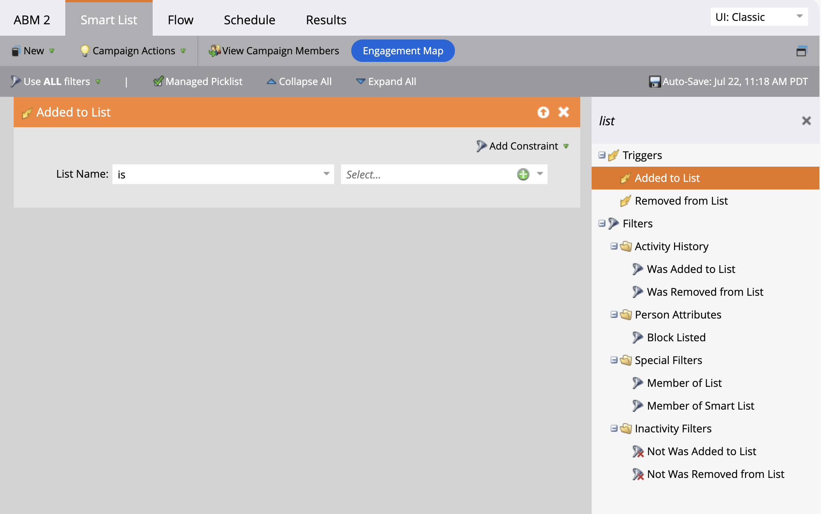The width and height of the screenshot is (821, 514).
Task: Click Collapse All
Action: [299, 81]
